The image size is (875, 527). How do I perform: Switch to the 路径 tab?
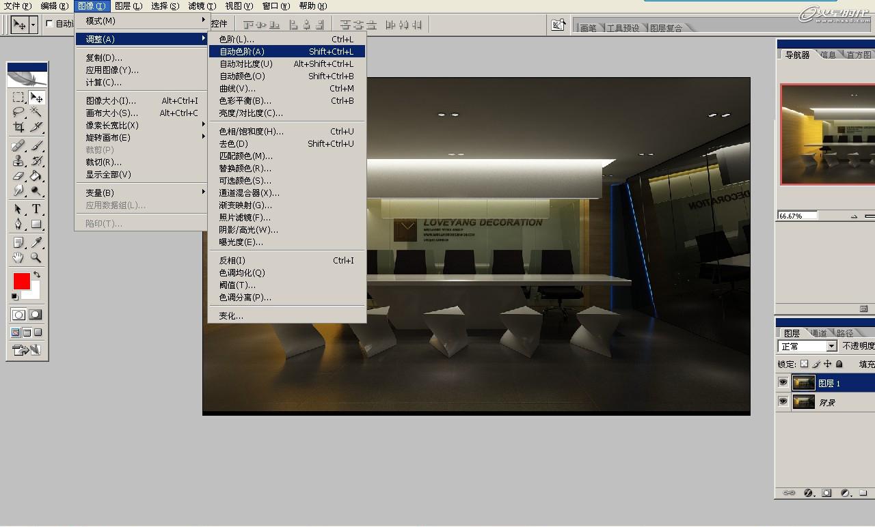point(845,333)
